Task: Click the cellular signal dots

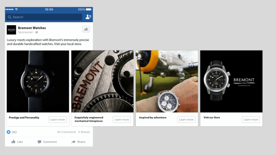Action: [9, 9]
